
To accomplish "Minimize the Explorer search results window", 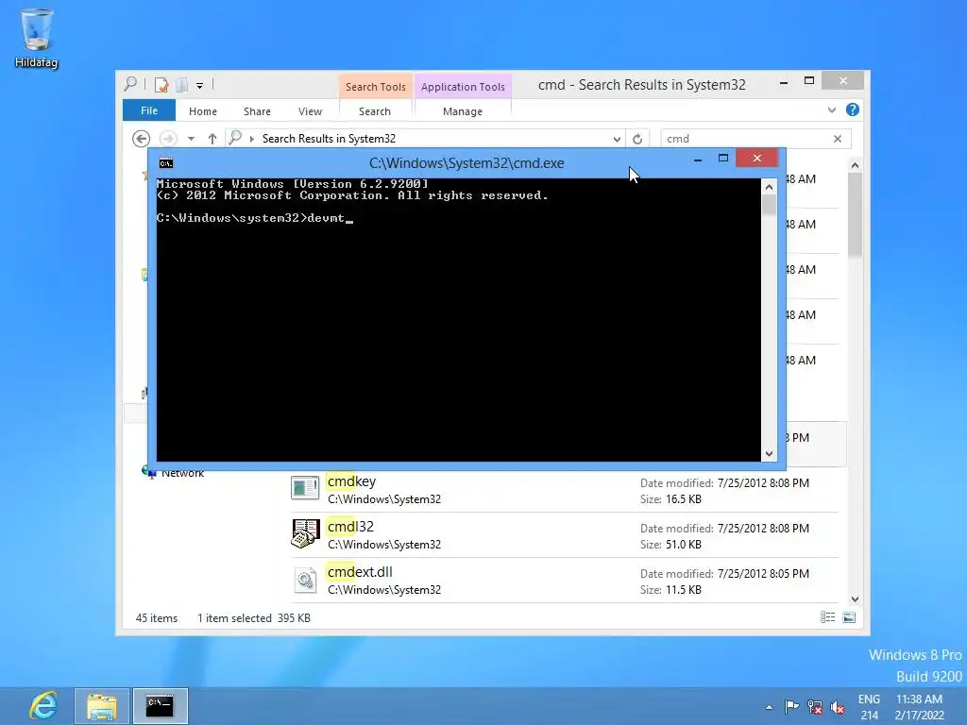I will pyautogui.click(x=784, y=83).
